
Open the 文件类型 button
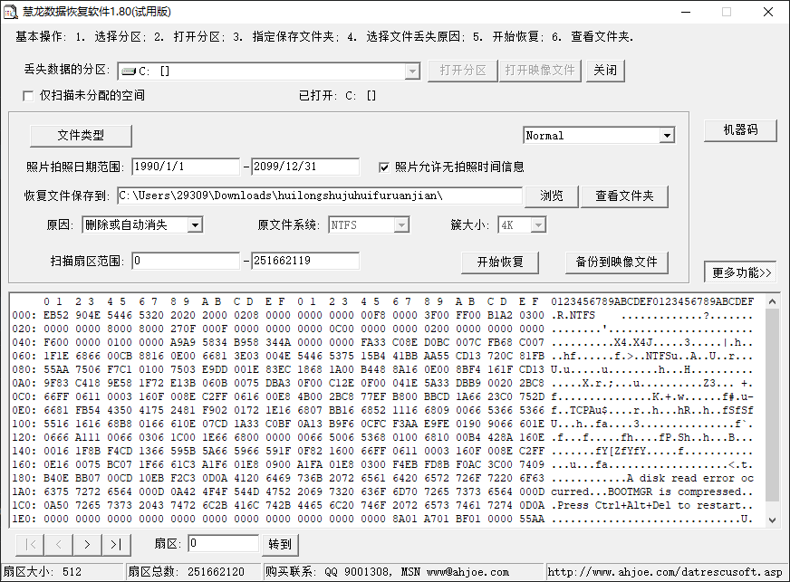81,136
